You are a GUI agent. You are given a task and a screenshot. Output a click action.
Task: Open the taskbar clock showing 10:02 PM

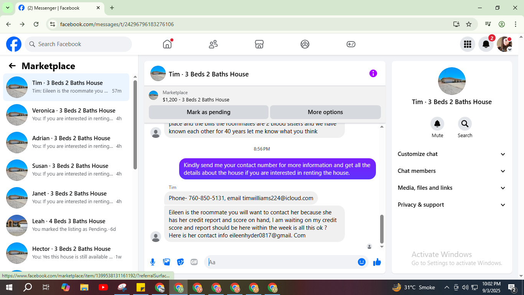pos(491,287)
